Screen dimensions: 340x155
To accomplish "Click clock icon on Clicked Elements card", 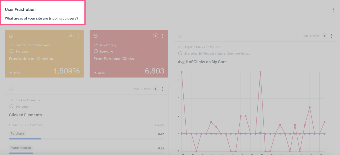I will (11, 89).
